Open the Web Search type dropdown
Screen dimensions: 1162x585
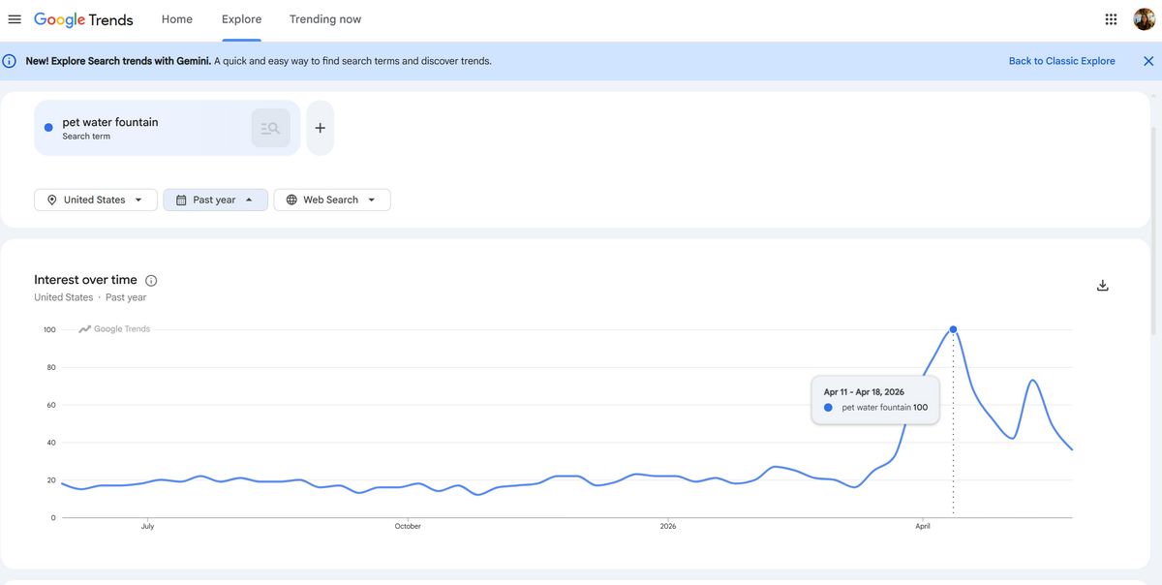tap(332, 200)
